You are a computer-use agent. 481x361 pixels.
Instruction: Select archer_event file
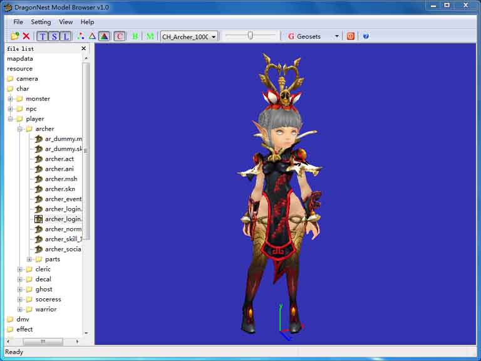pos(63,199)
